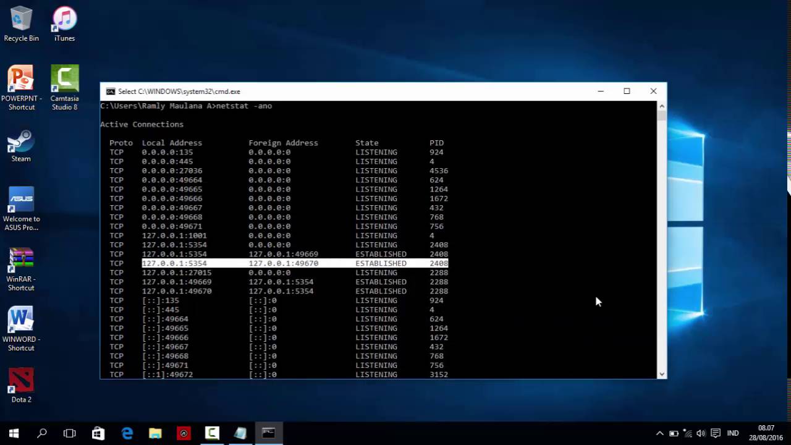Open the clock showing 08.07 28/08/2016
This screenshot has width=791, height=445.
click(x=766, y=433)
